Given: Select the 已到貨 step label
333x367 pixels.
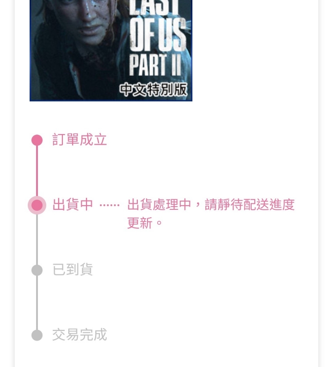Looking at the screenshot, I should click(x=73, y=269).
